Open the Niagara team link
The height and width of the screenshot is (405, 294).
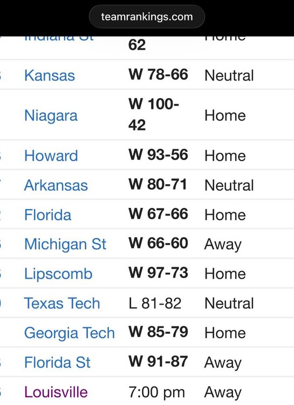pos(51,116)
